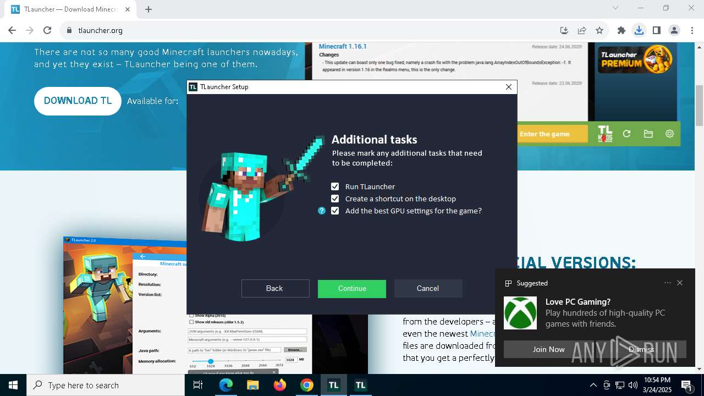View site information lock icon

tap(69, 30)
